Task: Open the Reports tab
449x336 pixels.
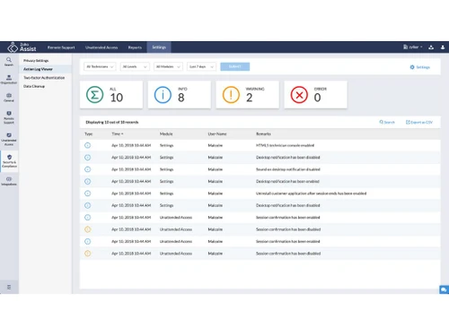Action: coord(135,47)
